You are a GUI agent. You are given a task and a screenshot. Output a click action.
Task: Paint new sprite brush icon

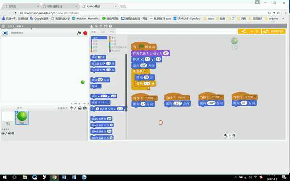(x=75, y=108)
